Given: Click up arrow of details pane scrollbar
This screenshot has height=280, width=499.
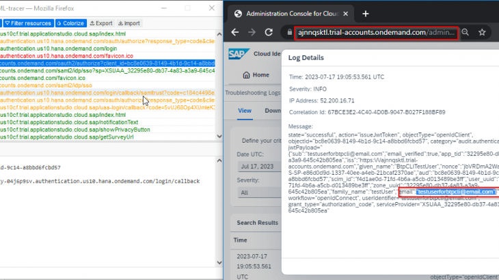Looking at the screenshot, I should point(219,160).
